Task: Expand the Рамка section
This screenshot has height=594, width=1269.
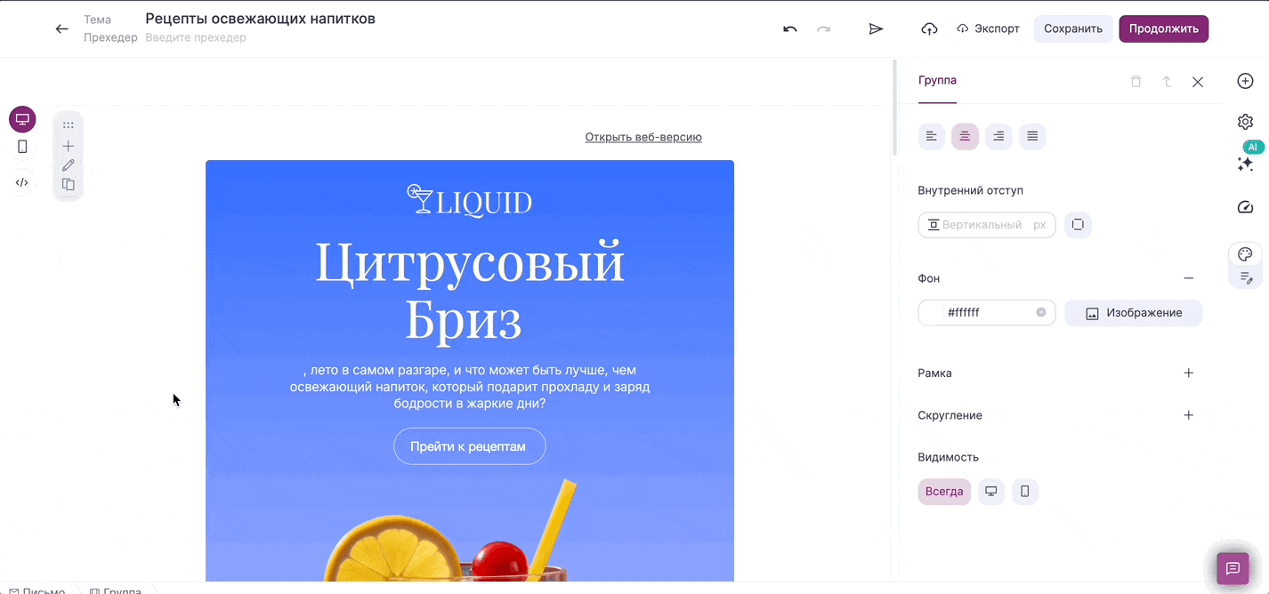Action: (1188, 373)
